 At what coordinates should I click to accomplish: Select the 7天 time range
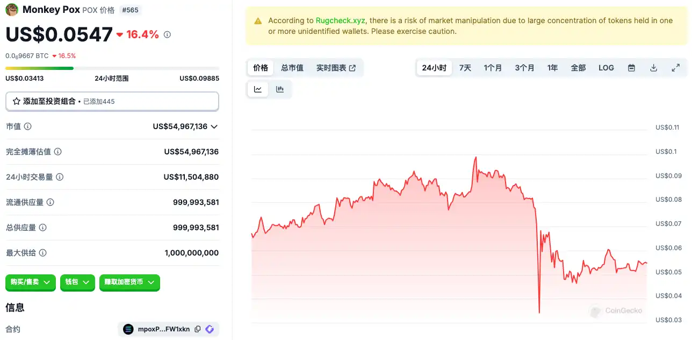coord(465,68)
